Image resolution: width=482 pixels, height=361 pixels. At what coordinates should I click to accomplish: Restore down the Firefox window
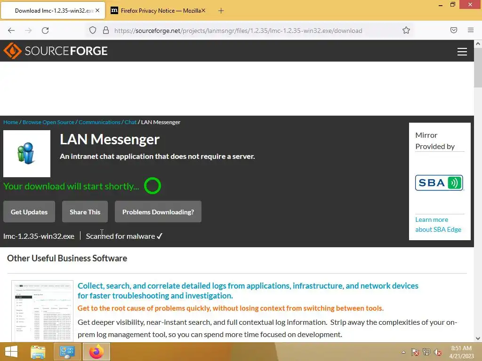click(x=452, y=5)
